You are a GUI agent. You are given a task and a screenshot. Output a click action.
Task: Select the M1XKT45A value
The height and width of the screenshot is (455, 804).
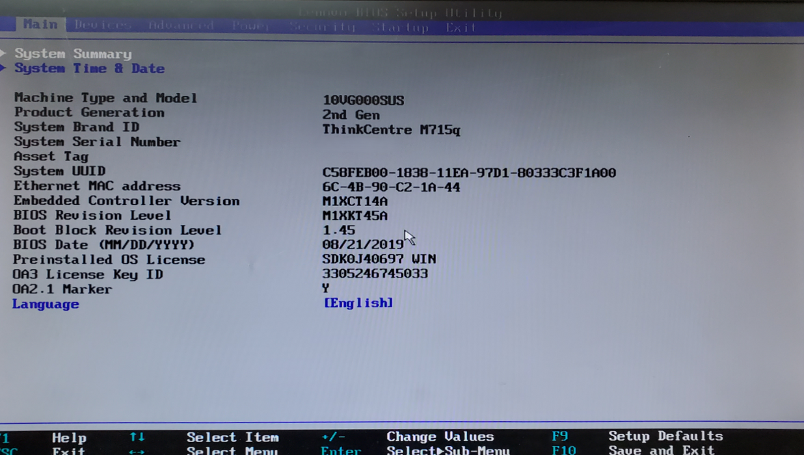click(355, 216)
